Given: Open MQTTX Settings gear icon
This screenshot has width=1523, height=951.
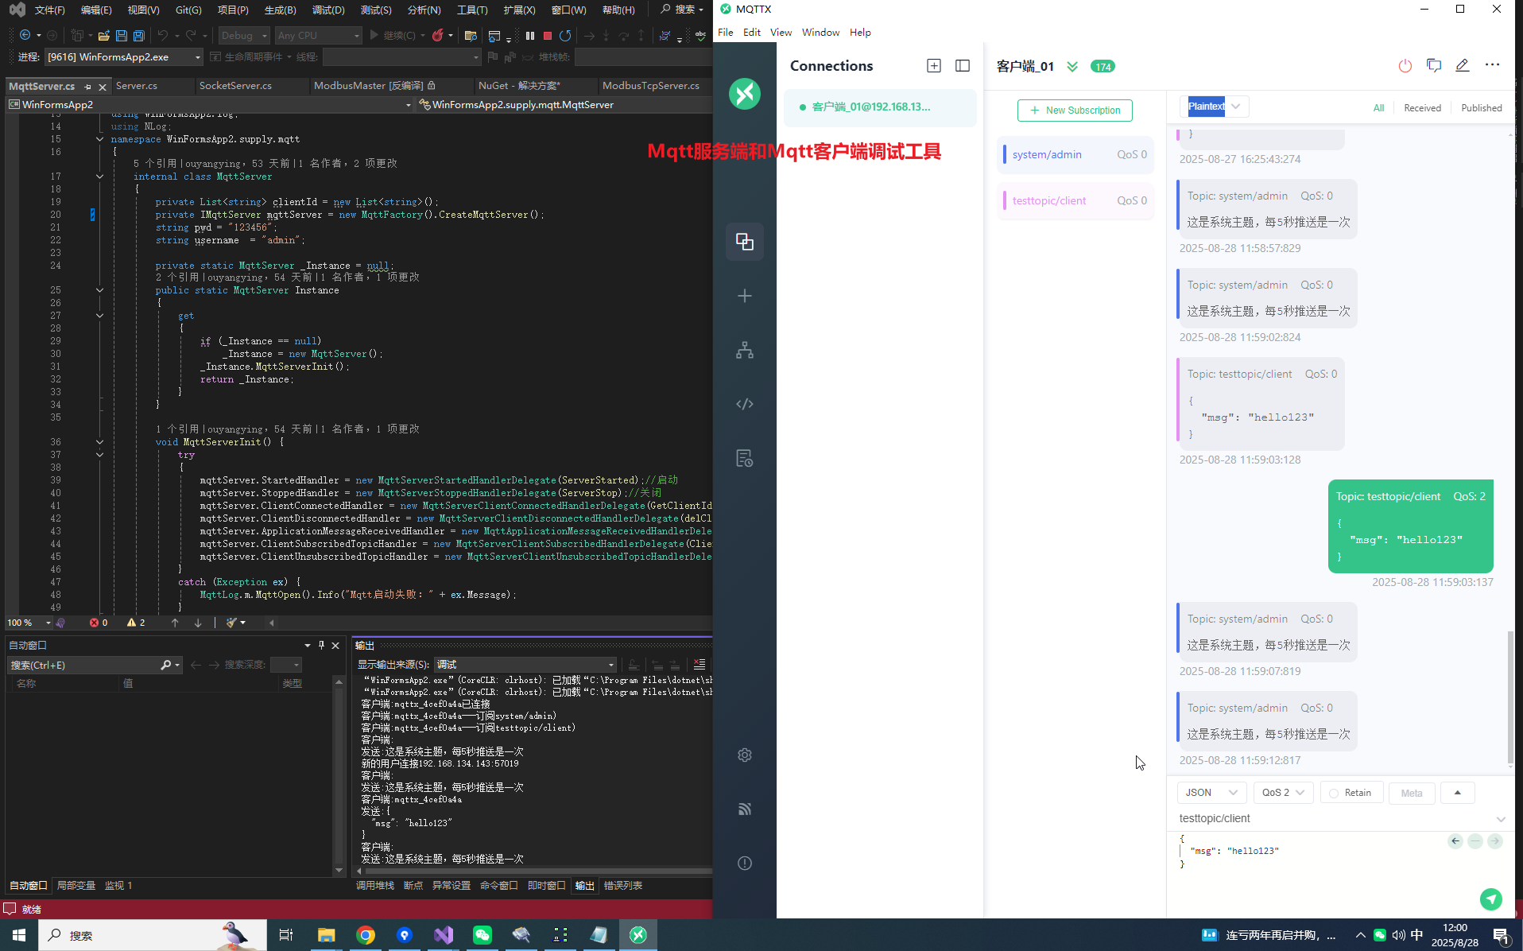Looking at the screenshot, I should [745, 755].
